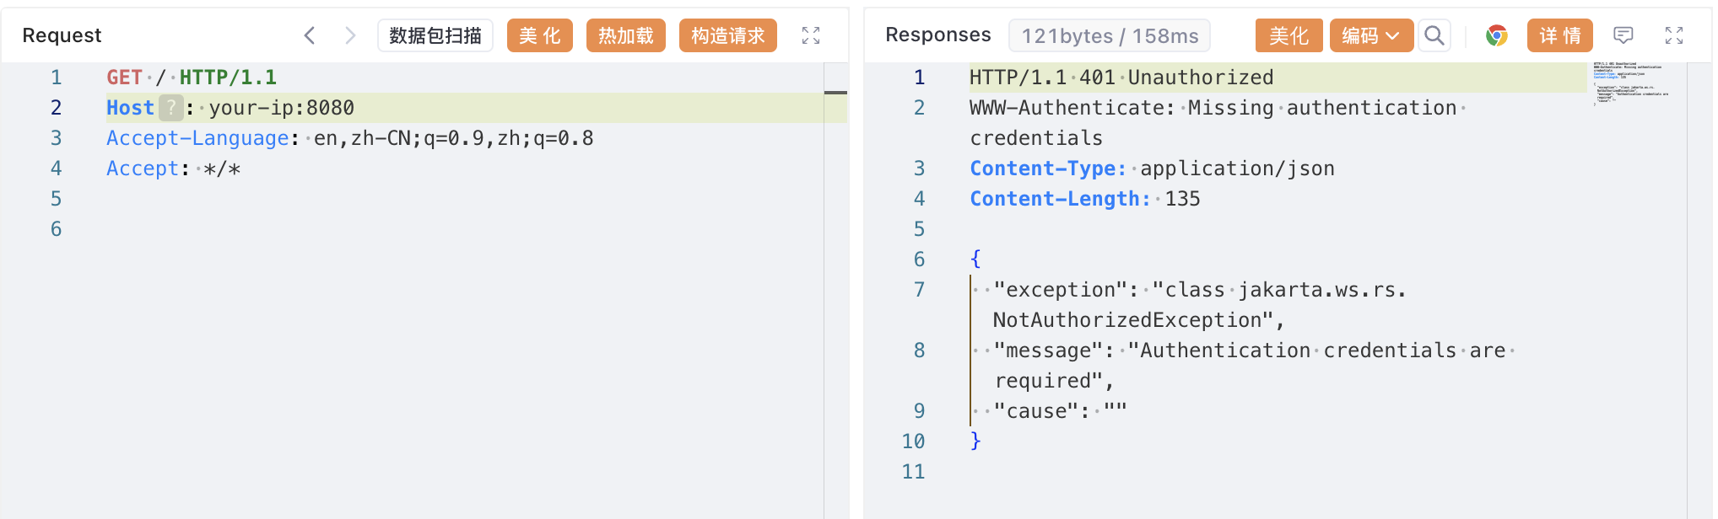Screen dimensions: 1718x519
Task: Click 美化 in the Request panel
Action: pyautogui.click(x=539, y=35)
